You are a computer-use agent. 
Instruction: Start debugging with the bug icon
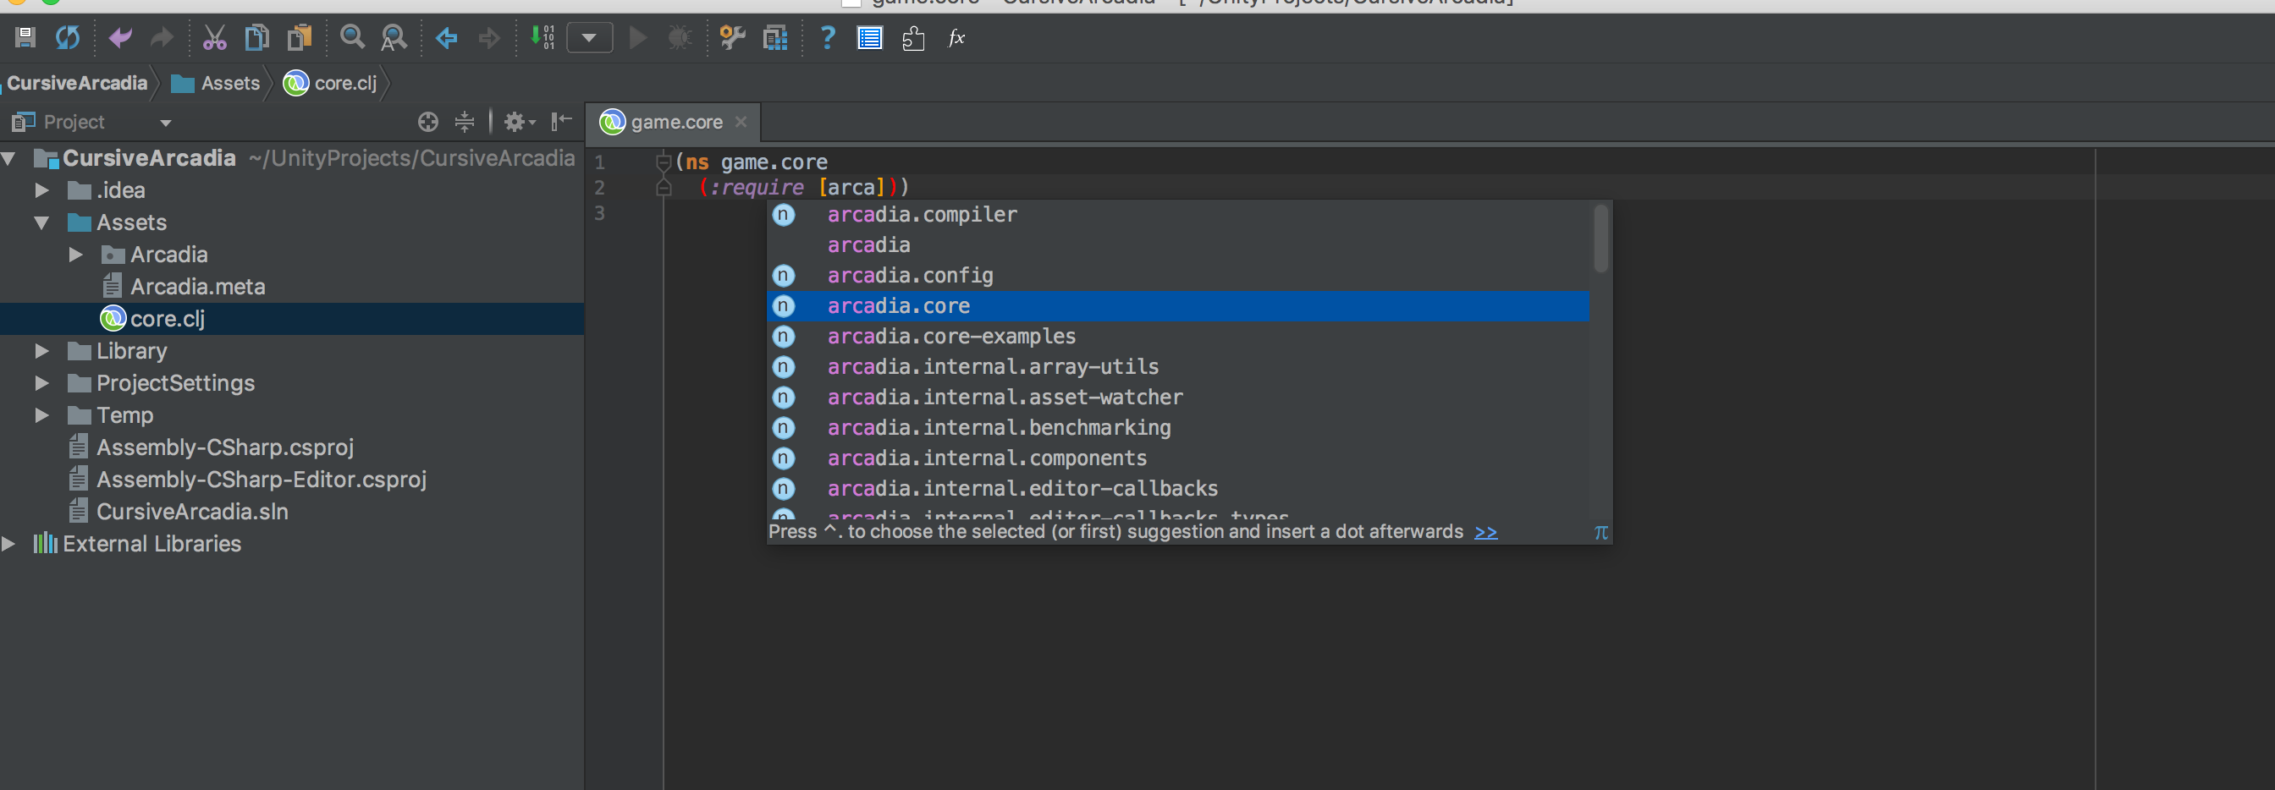[679, 38]
